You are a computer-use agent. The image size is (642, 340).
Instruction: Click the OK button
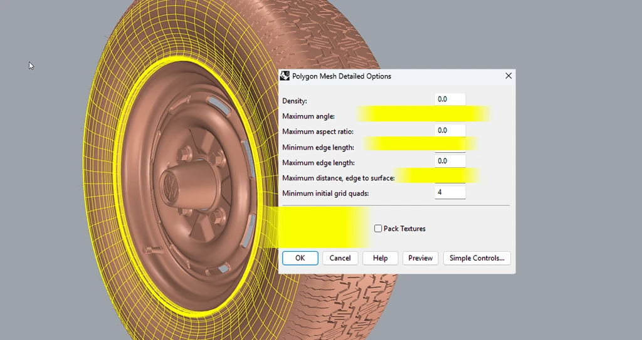(x=300, y=258)
